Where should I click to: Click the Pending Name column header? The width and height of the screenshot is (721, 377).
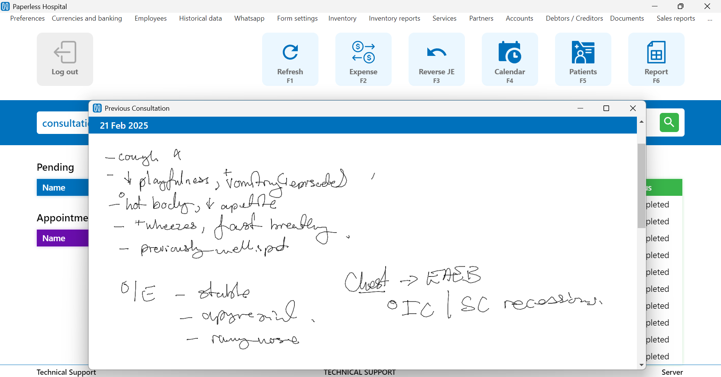pos(62,188)
